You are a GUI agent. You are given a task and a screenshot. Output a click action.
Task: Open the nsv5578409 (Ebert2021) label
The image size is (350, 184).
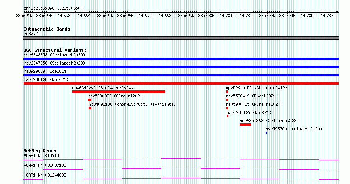tap(252, 96)
